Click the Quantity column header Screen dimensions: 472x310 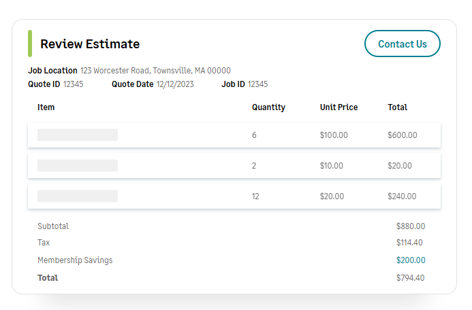[268, 107]
